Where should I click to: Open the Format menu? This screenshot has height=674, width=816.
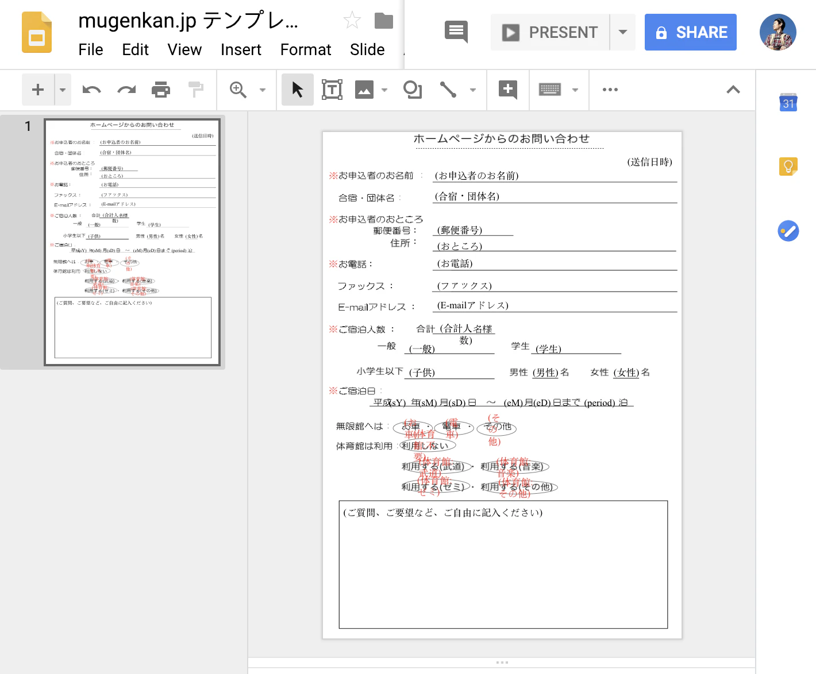click(306, 50)
